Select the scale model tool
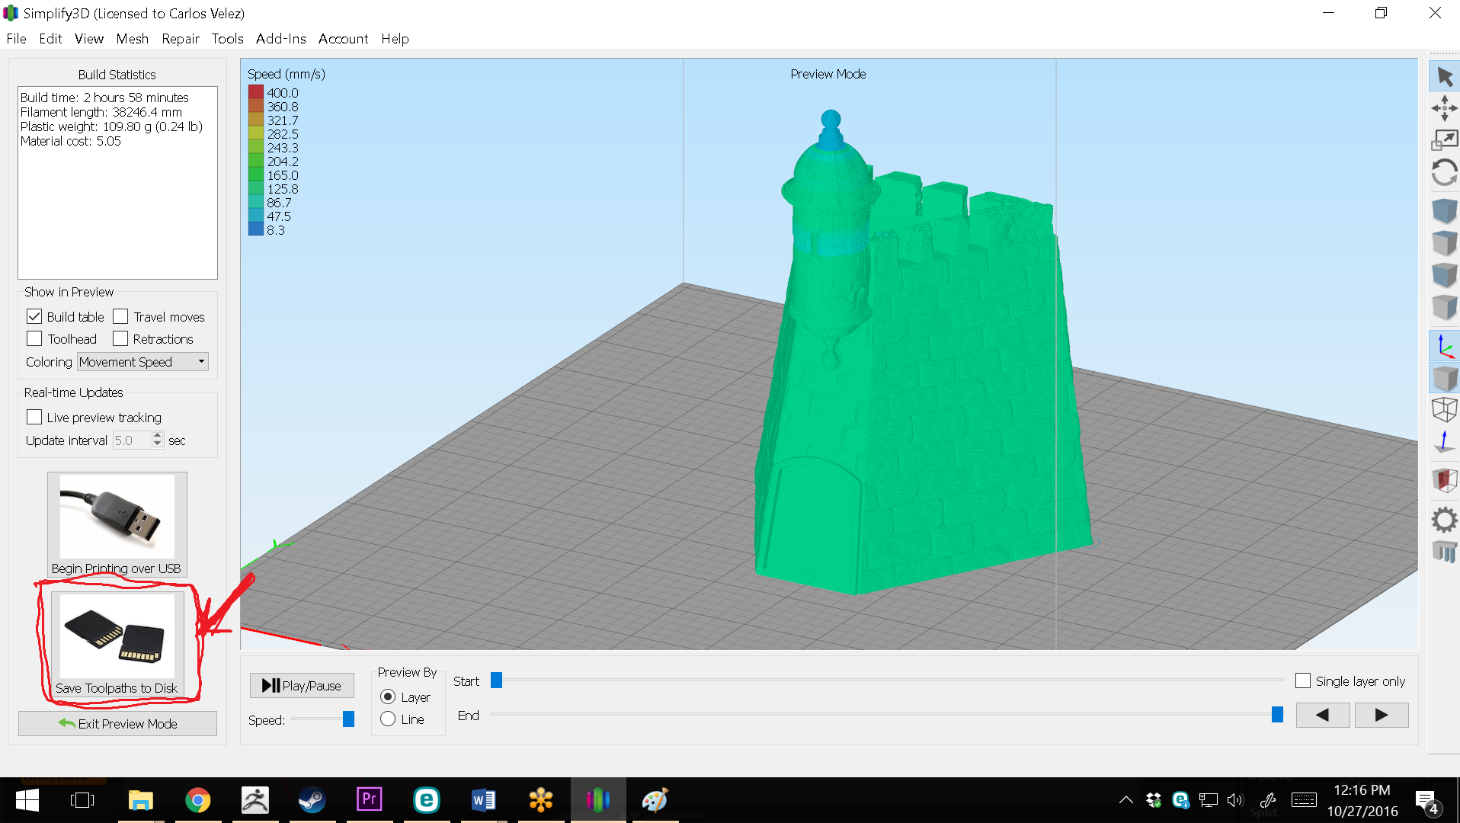The image size is (1460, 823). coord(1444,139)
